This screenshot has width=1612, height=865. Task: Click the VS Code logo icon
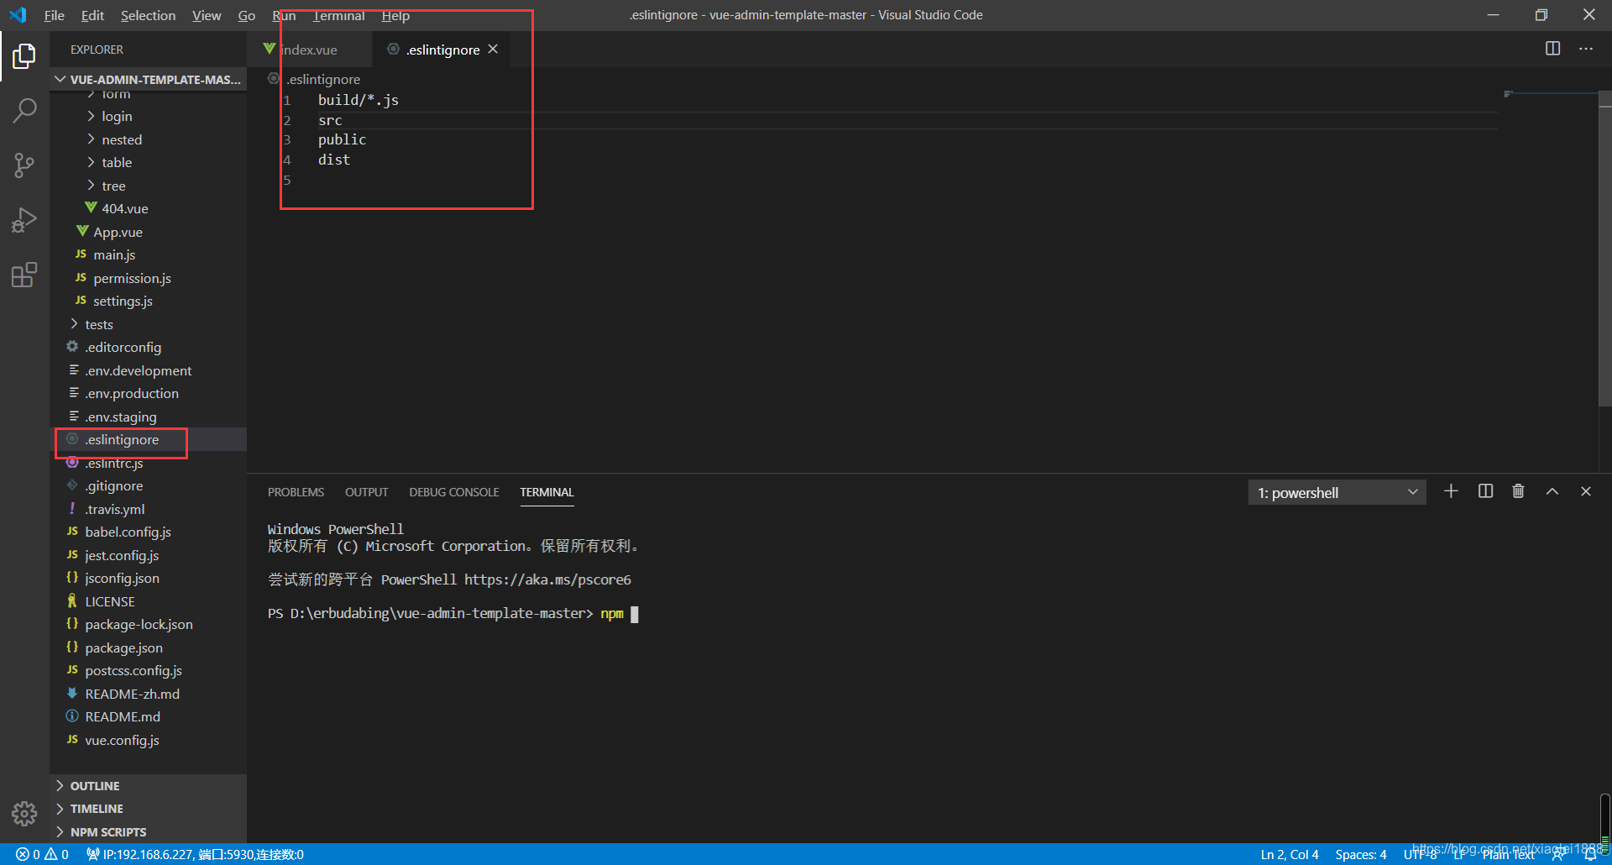click(18, 15)
